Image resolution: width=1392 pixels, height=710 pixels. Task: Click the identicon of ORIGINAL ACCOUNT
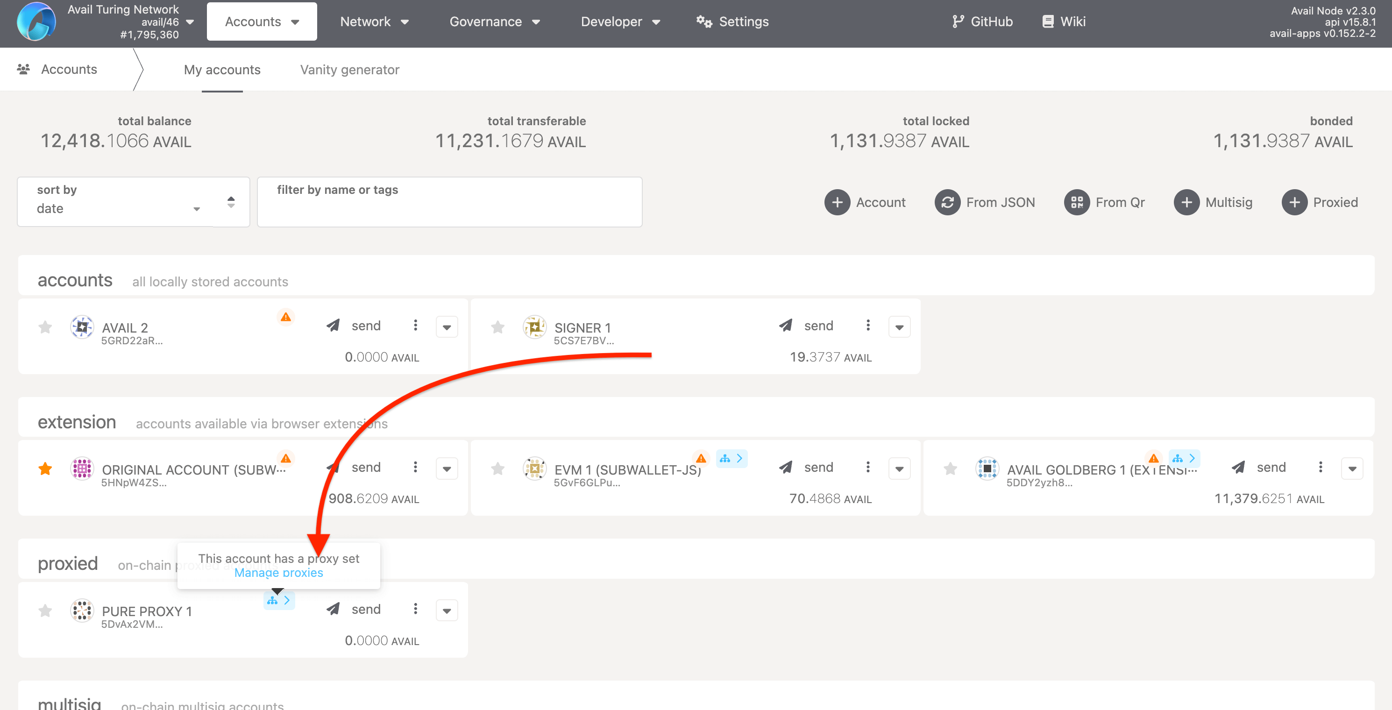tap(82, 468)
